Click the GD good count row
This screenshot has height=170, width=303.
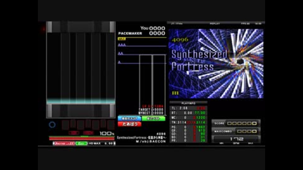pos(188,134)
